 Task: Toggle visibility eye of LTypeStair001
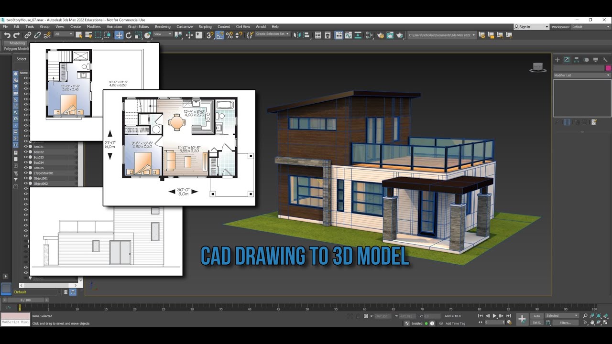(26, 173)
